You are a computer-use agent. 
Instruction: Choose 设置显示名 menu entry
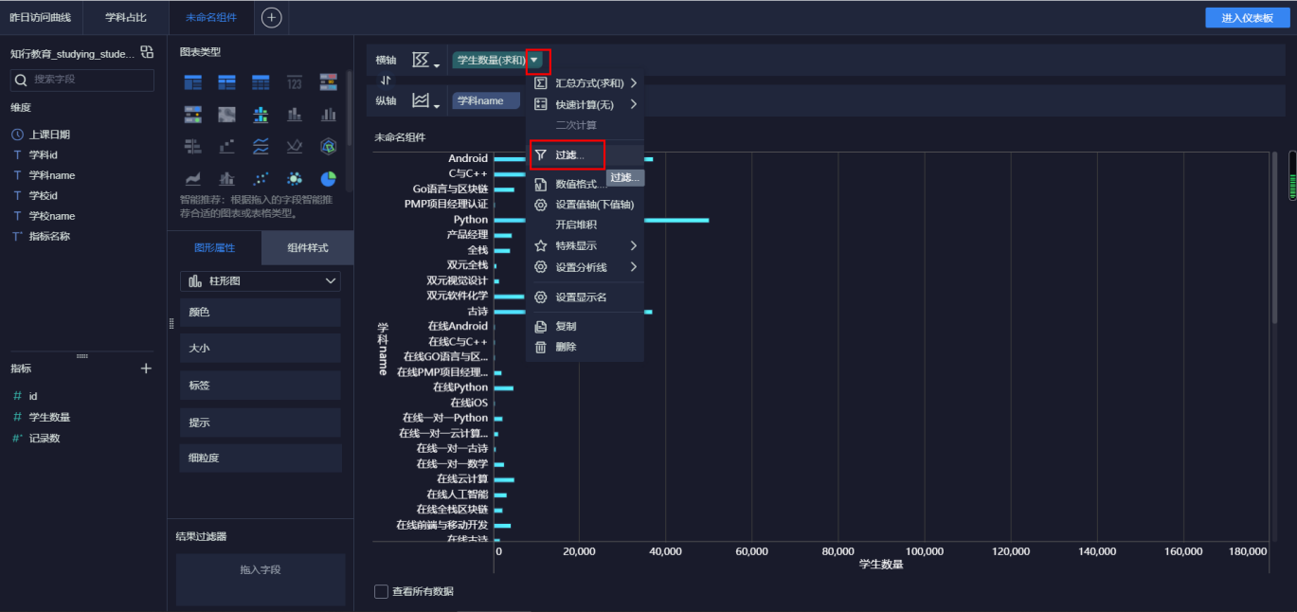585,297
